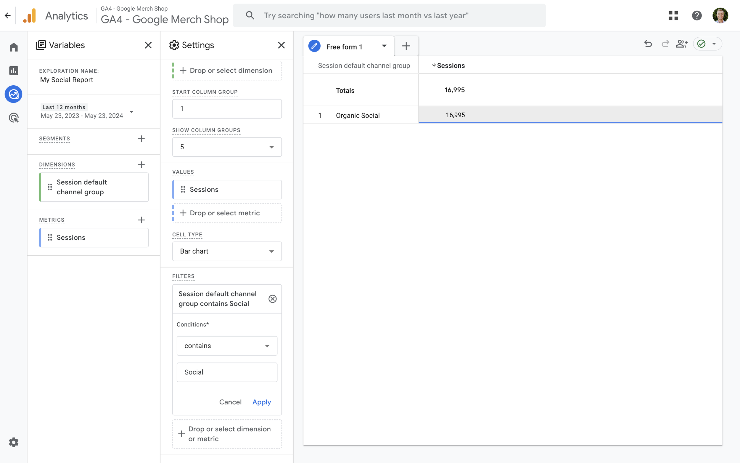740x463 pixels.
Task: Share the exploration via the add-user icon
Action: 682,44
